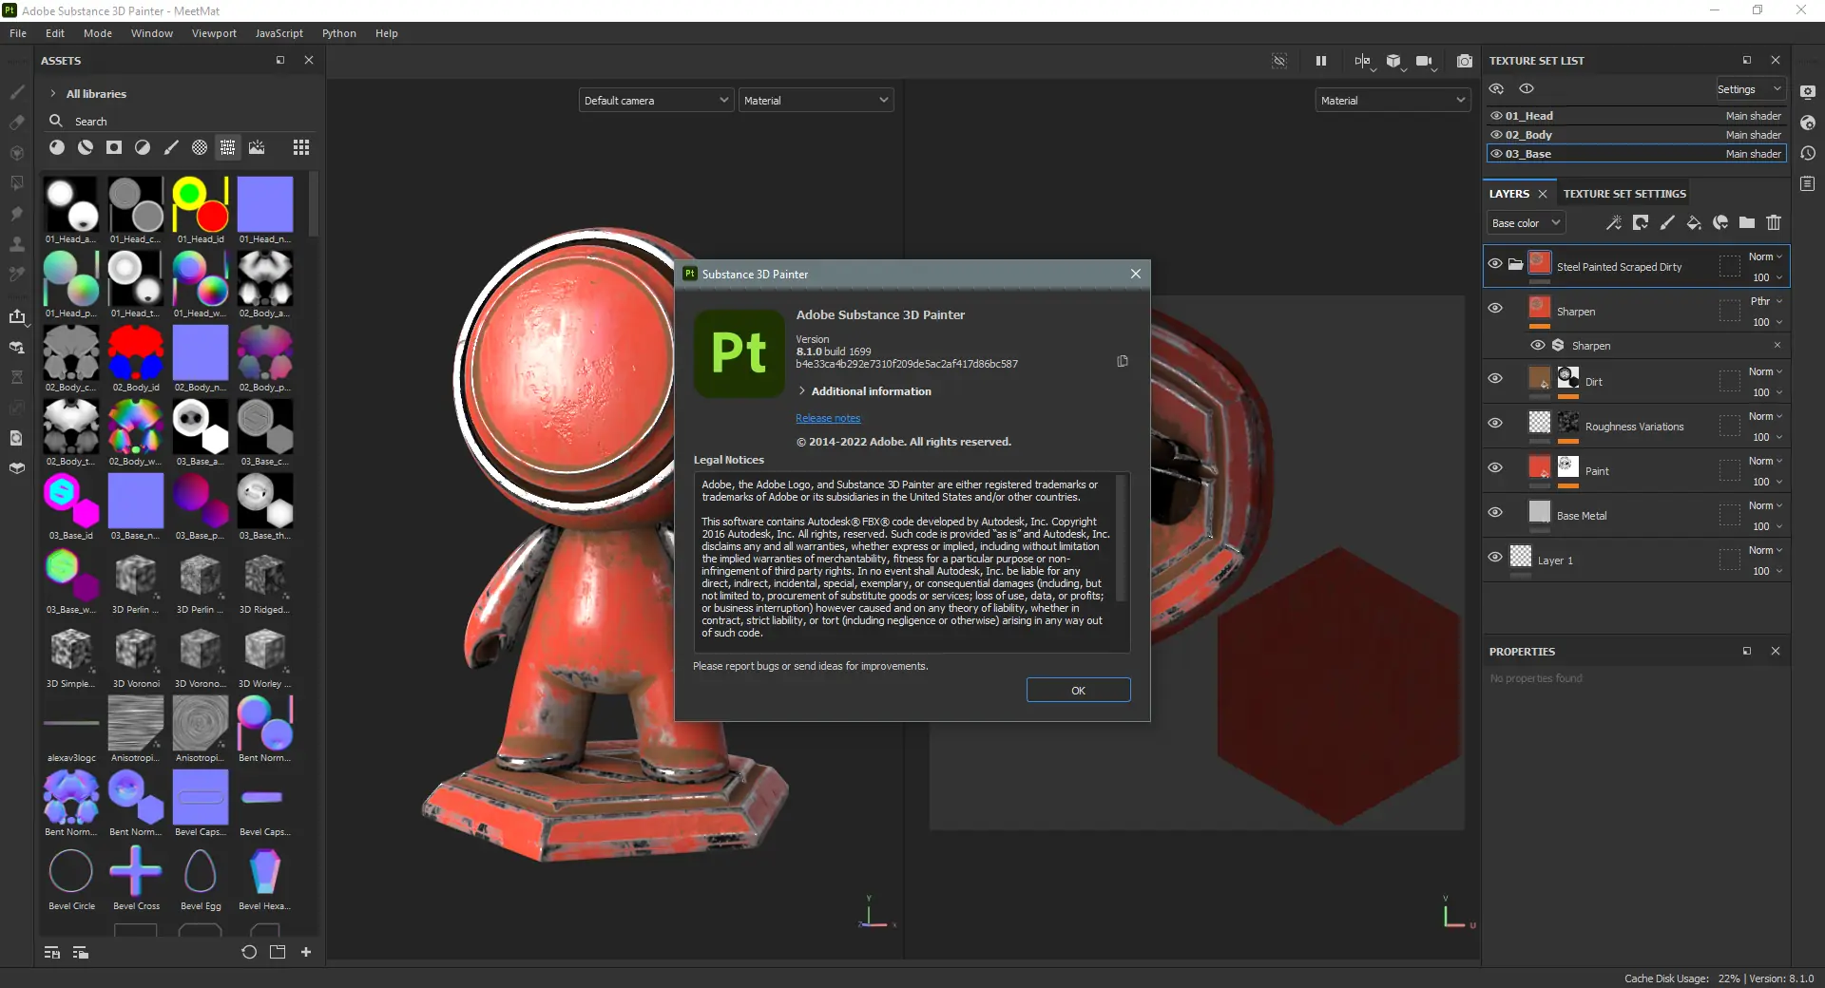Click the Search magnifier in Assets panel
The height and width of the screenshot is (988, 1825).
[x=56, y=121]
